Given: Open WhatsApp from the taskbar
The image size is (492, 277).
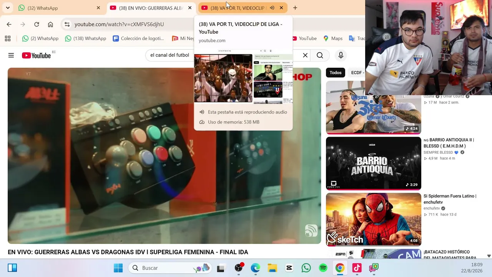Looking at the screenshot, I should tap(306, 268).
